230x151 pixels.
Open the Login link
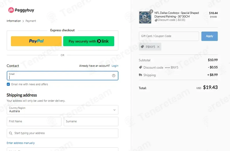pyautogui.click(x=115, y=66)
